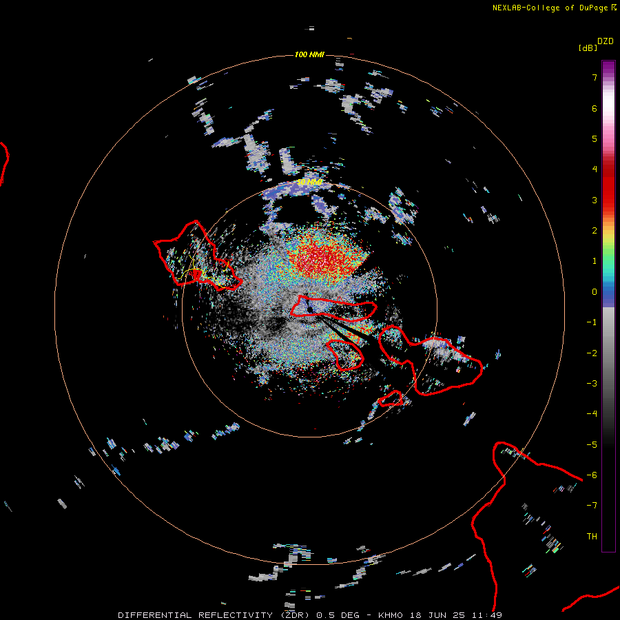
Task: Click the 2 value on the color scale
Action: click(595, 231)
